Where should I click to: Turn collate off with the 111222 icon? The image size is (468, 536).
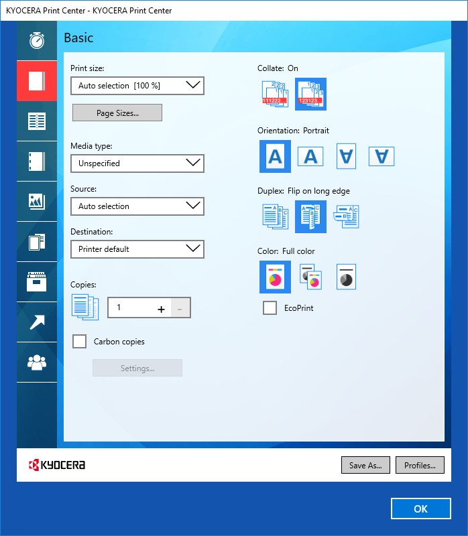point(275,94)
